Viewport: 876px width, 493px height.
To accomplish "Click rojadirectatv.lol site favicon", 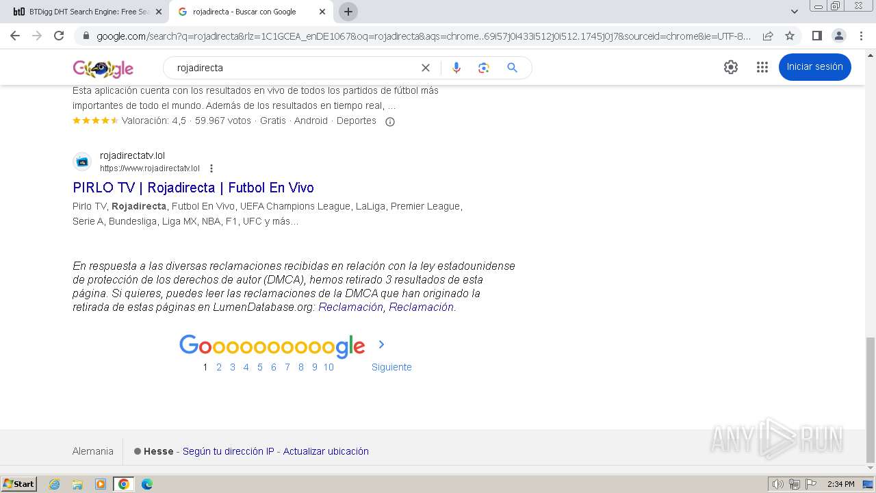I will point(82,162).
